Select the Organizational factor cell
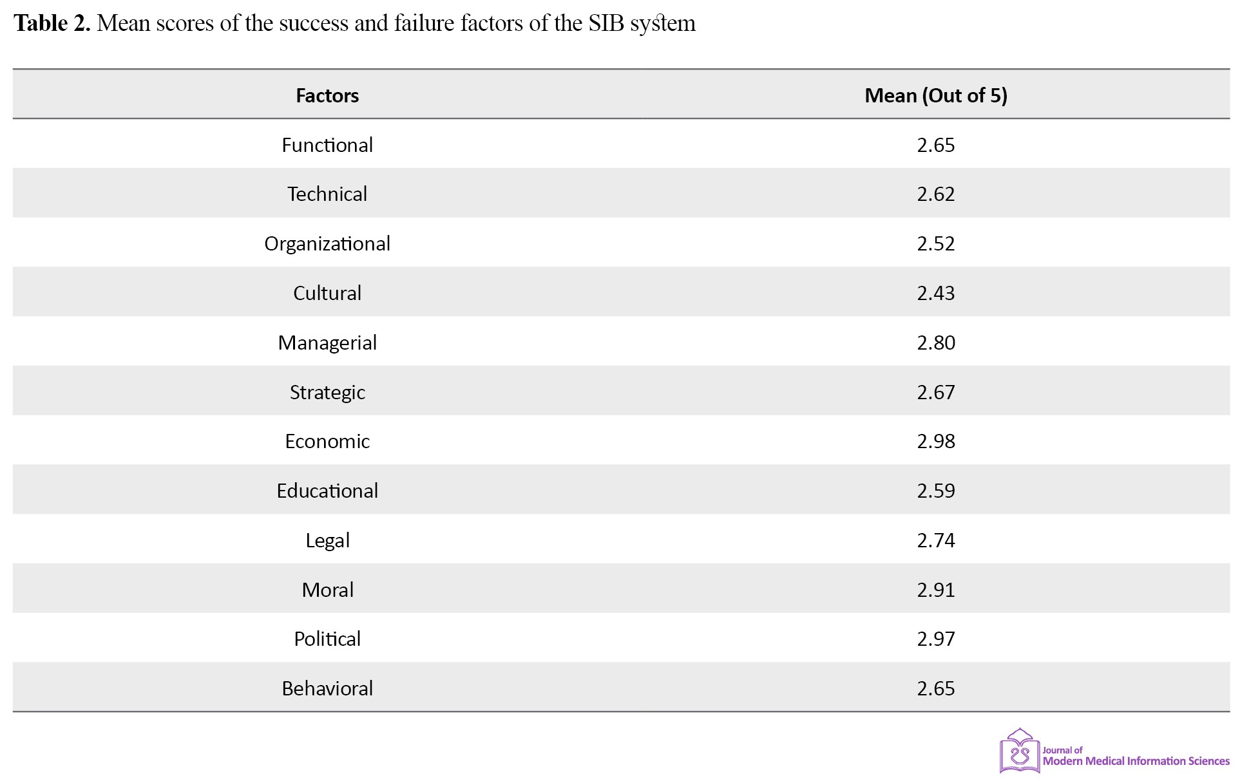Viewport: 1240px width, 781px height. (x=327, y=243)
